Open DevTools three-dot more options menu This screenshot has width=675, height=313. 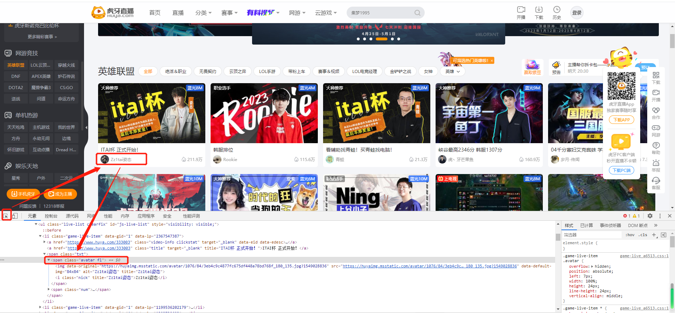click(x=660, y=216)
